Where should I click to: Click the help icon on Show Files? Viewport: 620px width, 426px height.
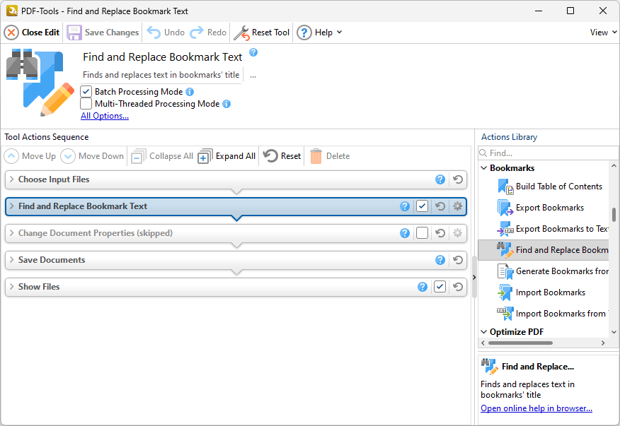[423, 287]
